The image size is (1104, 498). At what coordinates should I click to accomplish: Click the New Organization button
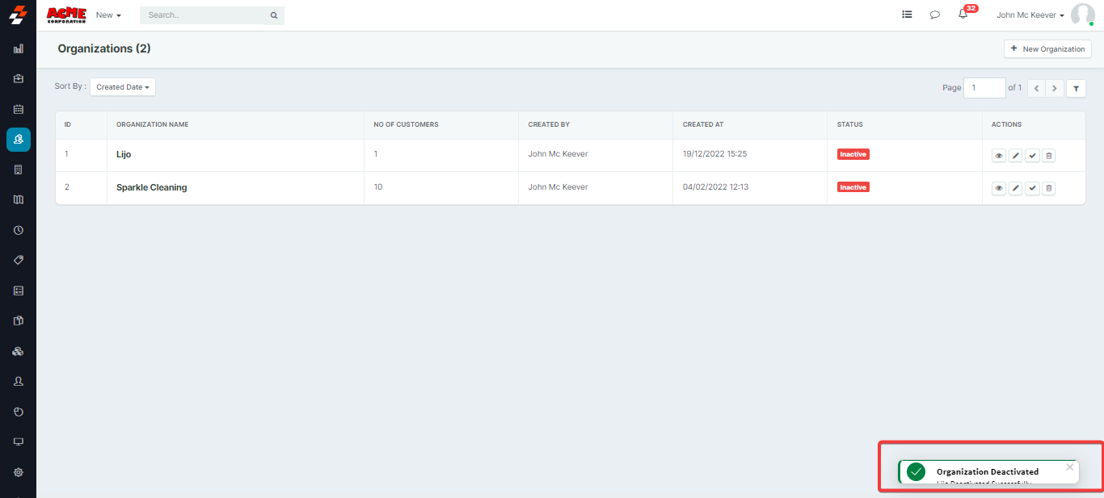click(x=1047, y=49)
